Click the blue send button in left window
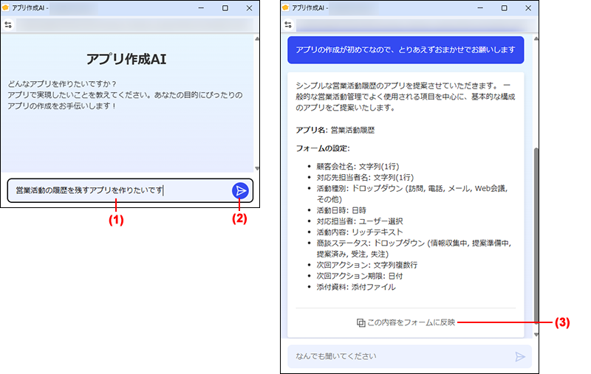This screenshot has height=374, width=591. [x=240, y=191]
